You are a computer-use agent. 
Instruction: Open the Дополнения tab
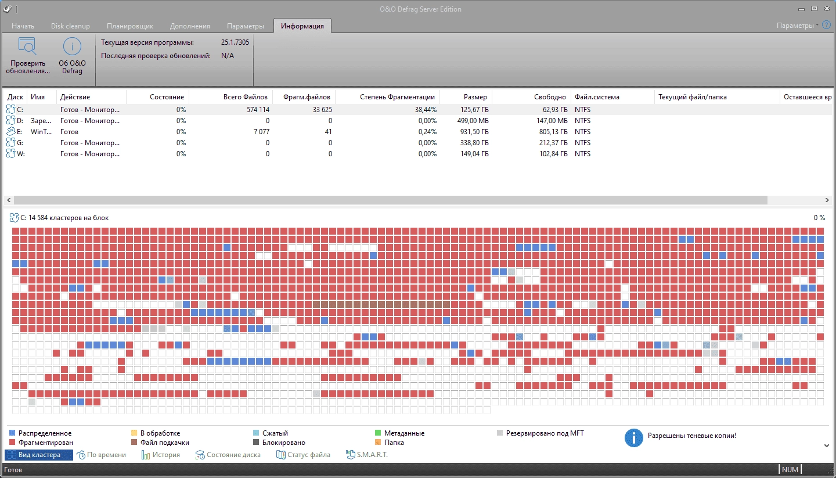tap(190, 26)
